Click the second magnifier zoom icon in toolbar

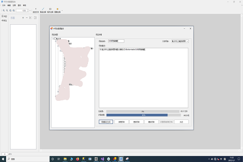tap(7, 11)
